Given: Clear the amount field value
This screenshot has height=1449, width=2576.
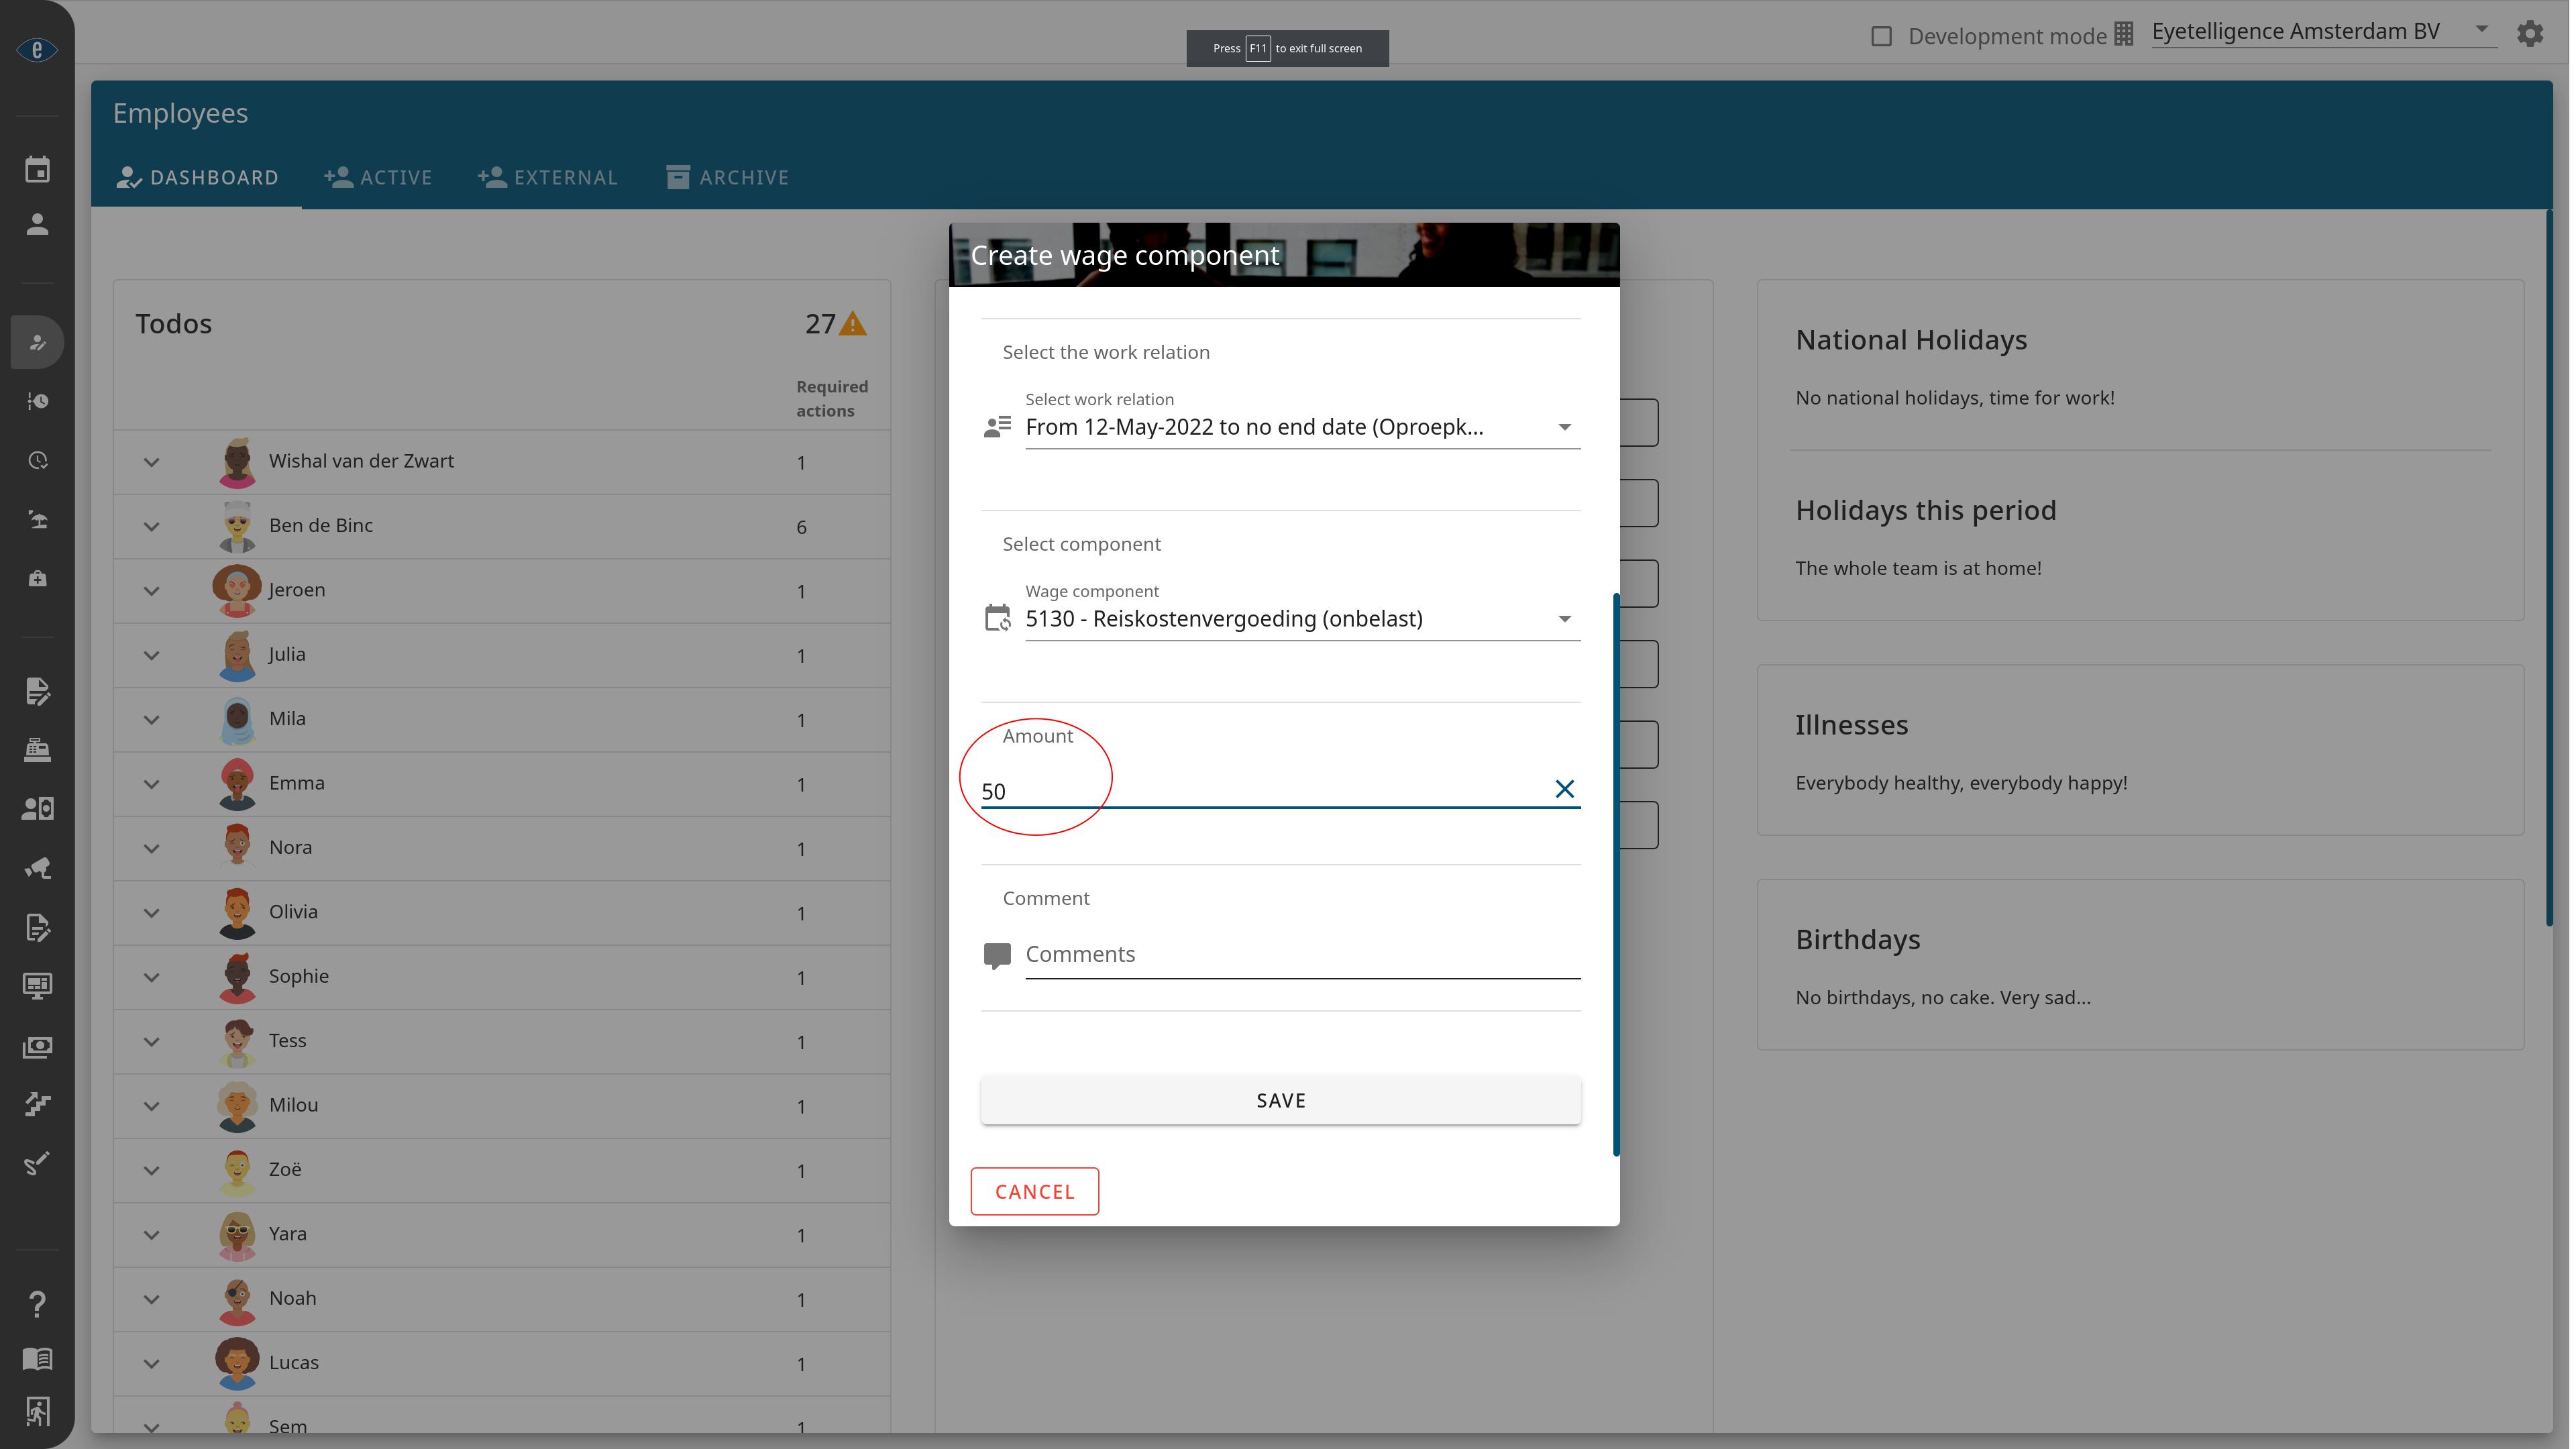Looking at the screenshot, I should coord(1562,789).
